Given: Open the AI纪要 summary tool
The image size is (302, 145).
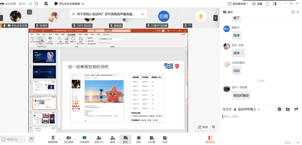Looking at the screenshot, I should click(x=152, y=139).
